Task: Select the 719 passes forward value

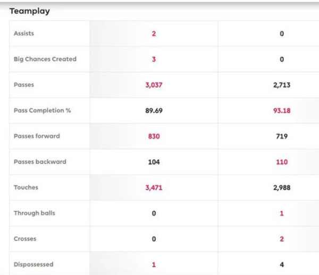Action: point(281,136)
